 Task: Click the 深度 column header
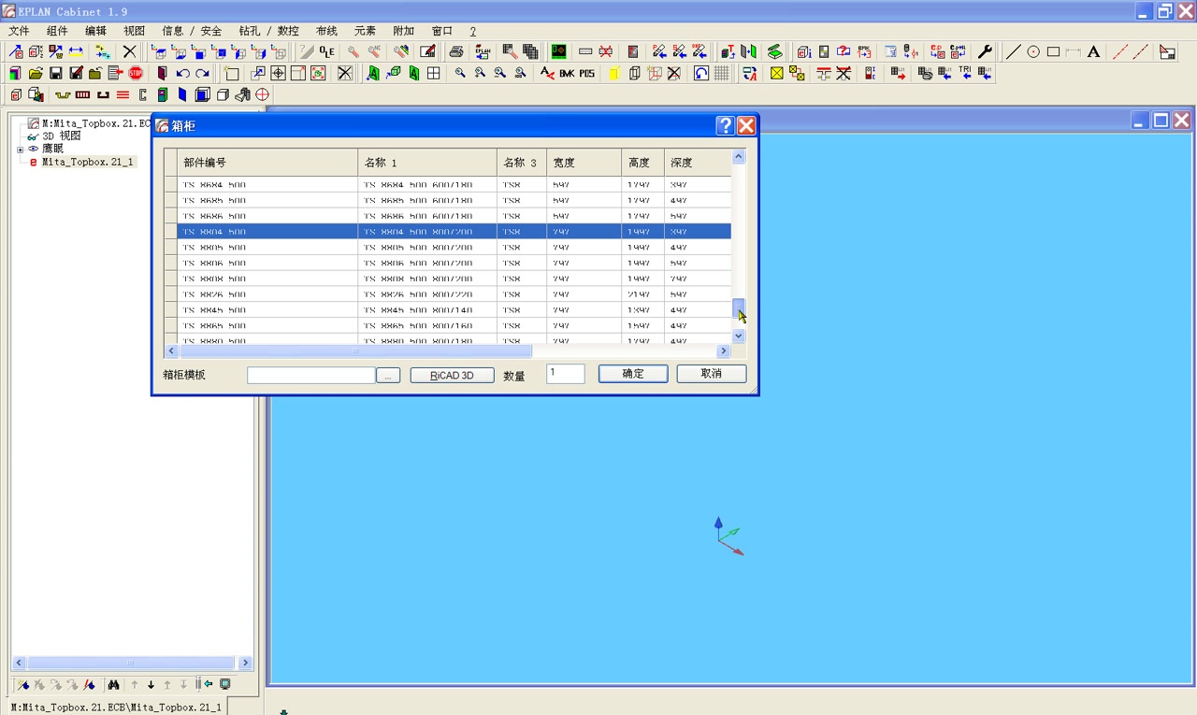click(698, 163)
